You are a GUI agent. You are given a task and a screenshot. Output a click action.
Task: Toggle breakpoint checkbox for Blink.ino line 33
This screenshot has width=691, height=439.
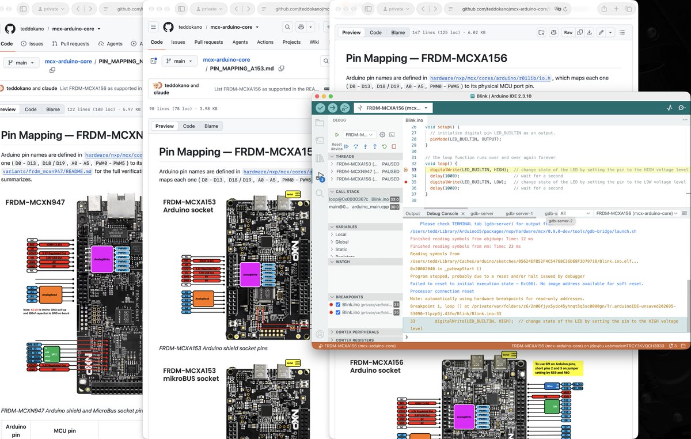pos(338,304)
